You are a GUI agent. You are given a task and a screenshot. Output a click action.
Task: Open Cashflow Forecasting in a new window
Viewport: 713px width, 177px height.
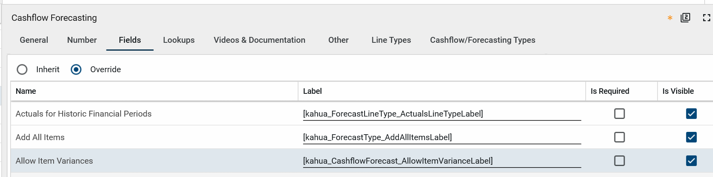coord(685,18)
